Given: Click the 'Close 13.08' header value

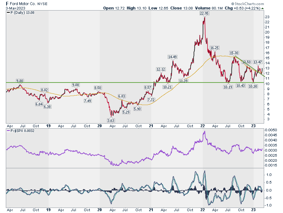Looking at the screenshot, I should [x=181, y=8].
